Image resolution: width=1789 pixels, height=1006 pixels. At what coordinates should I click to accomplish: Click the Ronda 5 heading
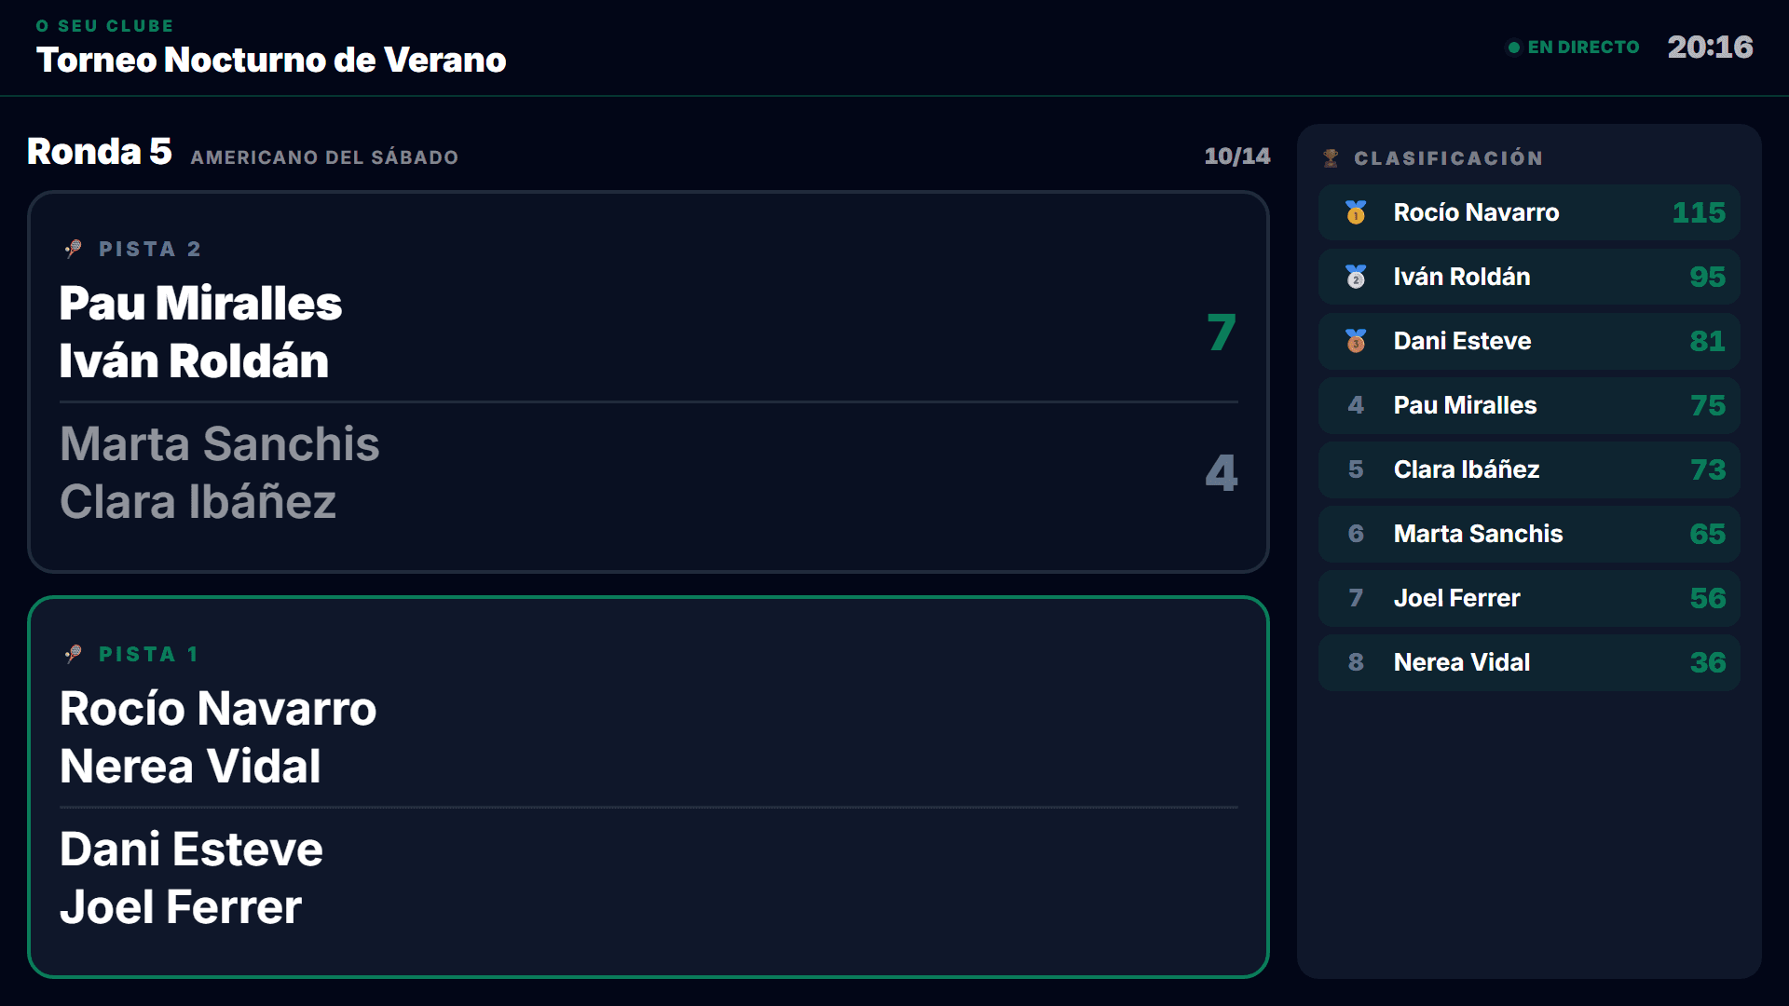tap(100, 151)
